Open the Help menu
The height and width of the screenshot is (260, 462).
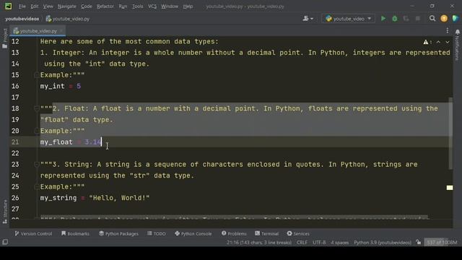[x=188, y=6]
